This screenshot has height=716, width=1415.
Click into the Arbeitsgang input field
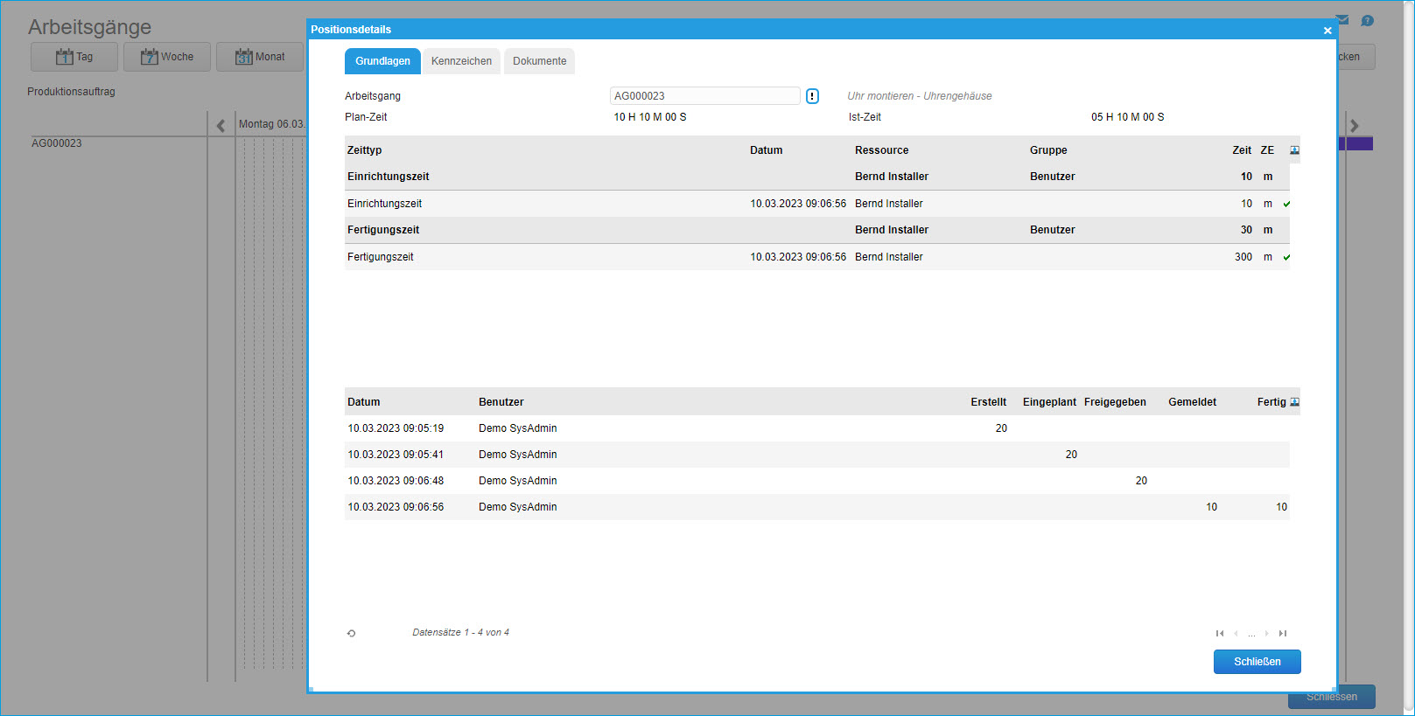704,96
